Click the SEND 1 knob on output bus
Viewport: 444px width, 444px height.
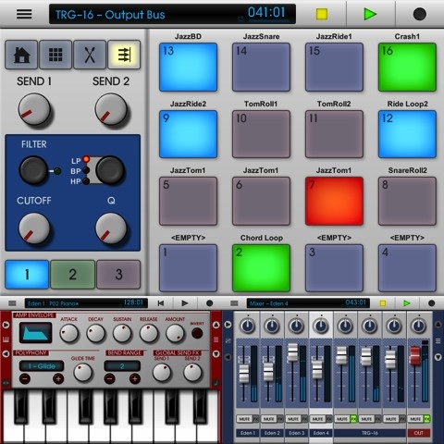(x=34, y=109)
